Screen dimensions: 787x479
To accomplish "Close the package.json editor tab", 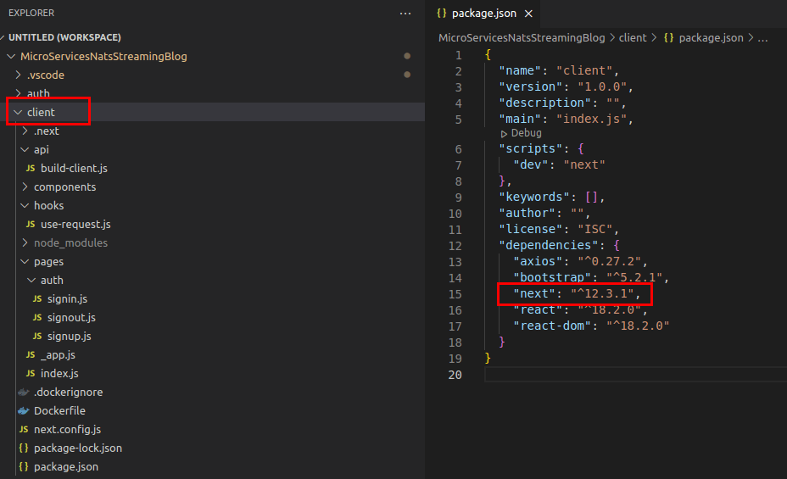I will pyautogui.click(x=528, y=14).
